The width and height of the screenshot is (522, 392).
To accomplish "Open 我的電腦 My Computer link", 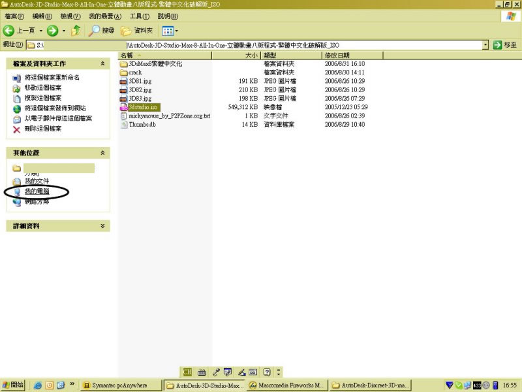I will tap(37, 191).
